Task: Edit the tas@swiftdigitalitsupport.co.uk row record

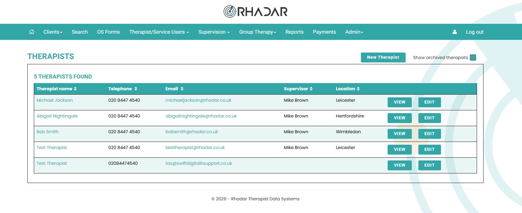Action: (430, 165)
